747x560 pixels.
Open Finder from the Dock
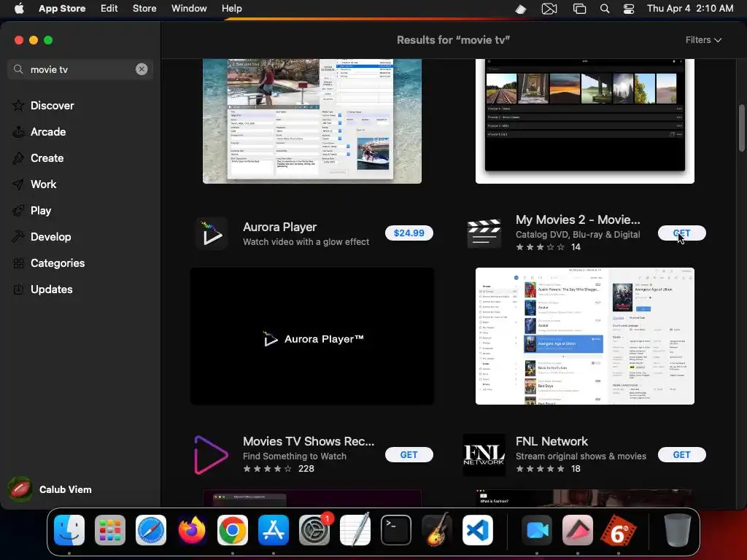(69, 530)
